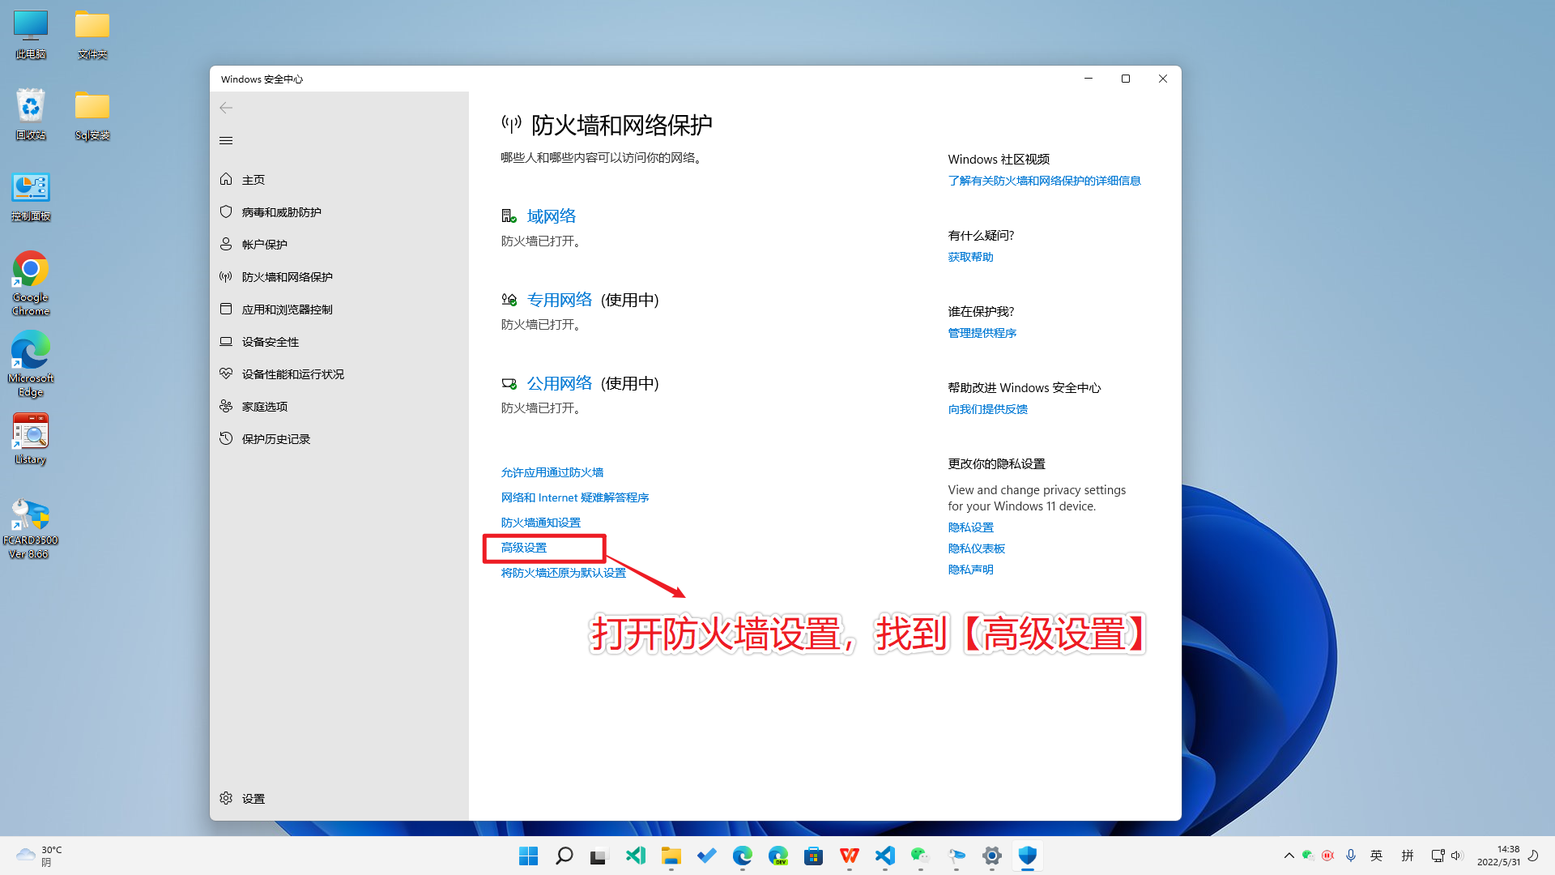Open Settings gear on taskbar

tap(992, 856)
